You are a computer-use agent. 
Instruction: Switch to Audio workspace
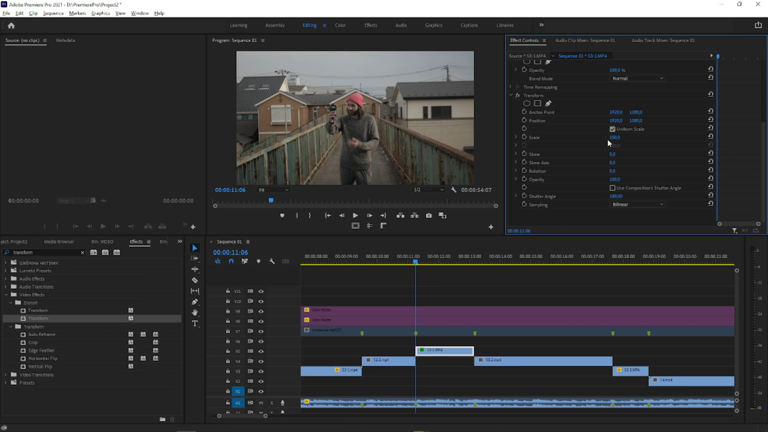click(401, 25)
